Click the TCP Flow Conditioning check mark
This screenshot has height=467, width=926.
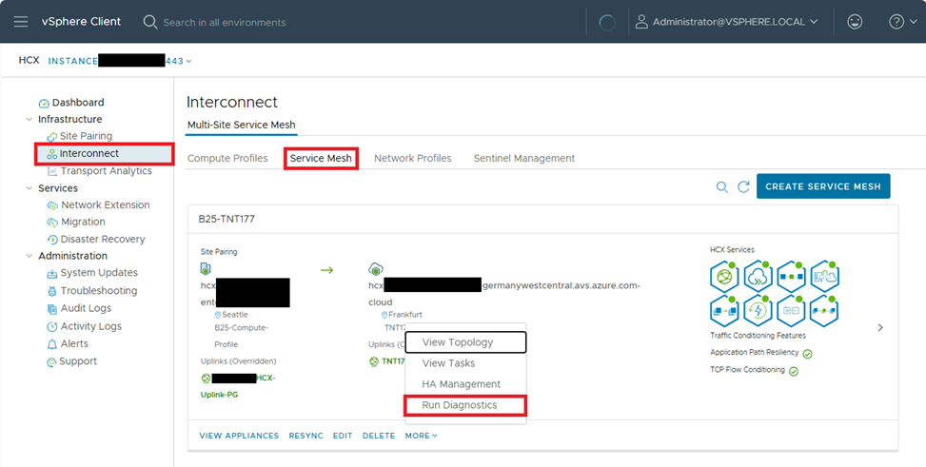click(794, 372)
